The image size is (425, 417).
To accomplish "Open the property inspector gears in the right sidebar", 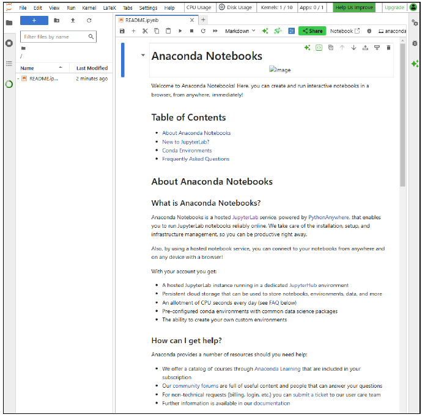I will click(415, 23).
